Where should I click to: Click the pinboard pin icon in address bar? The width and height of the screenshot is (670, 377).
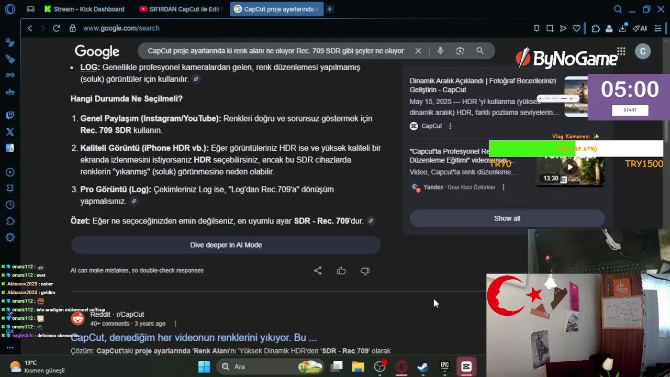(537, 28)
